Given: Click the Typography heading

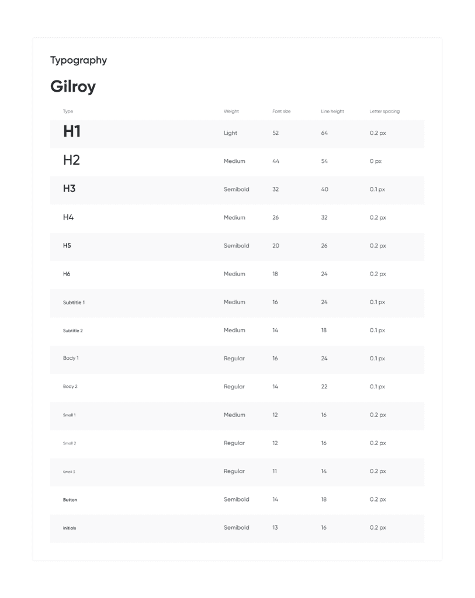Looking at the screenshot, I should pyautogui.click(x=79, y=61).
